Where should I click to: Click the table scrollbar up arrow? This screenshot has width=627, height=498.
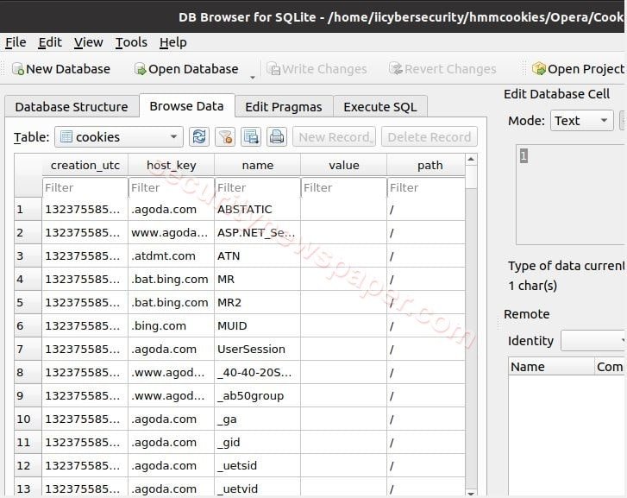pyautogui.click(x=471, y=160)
